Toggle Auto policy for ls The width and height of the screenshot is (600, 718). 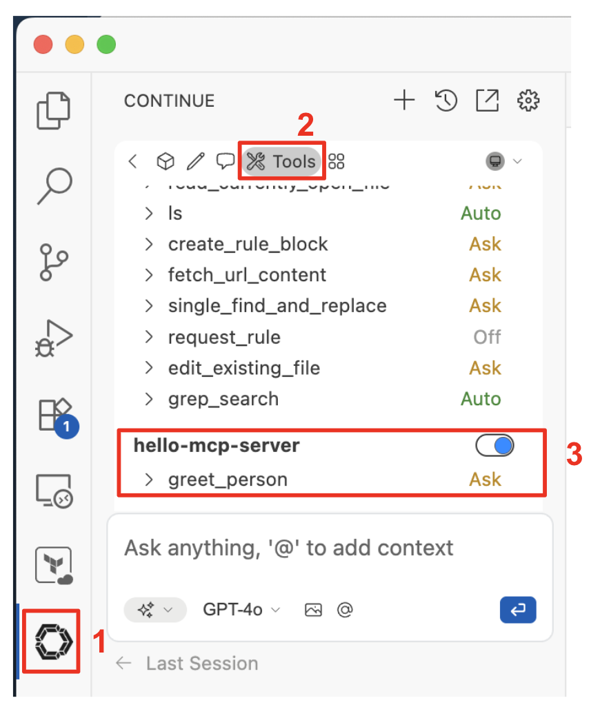click(x=481, y=214)
